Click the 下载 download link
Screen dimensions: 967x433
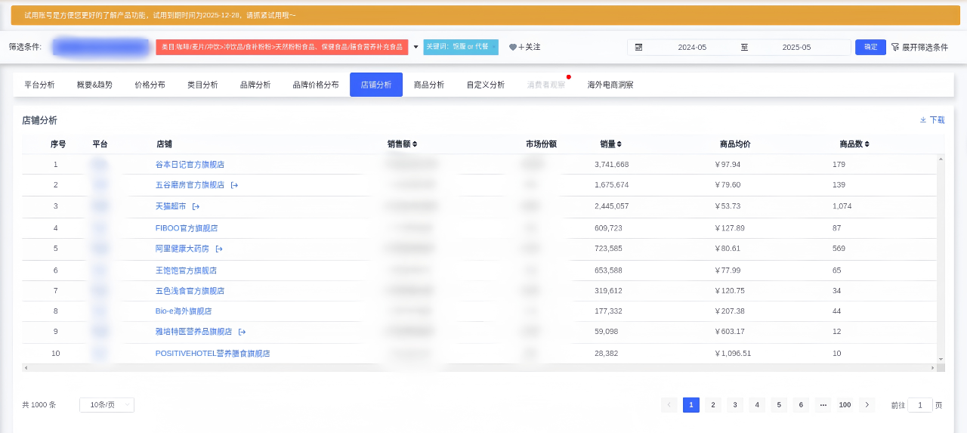coord(937,120)
